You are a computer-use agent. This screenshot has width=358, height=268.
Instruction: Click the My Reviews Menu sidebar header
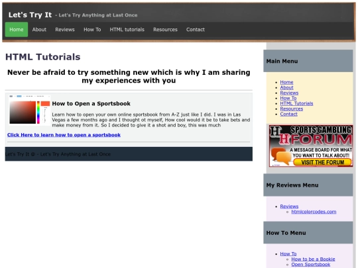tap(308, 185)
